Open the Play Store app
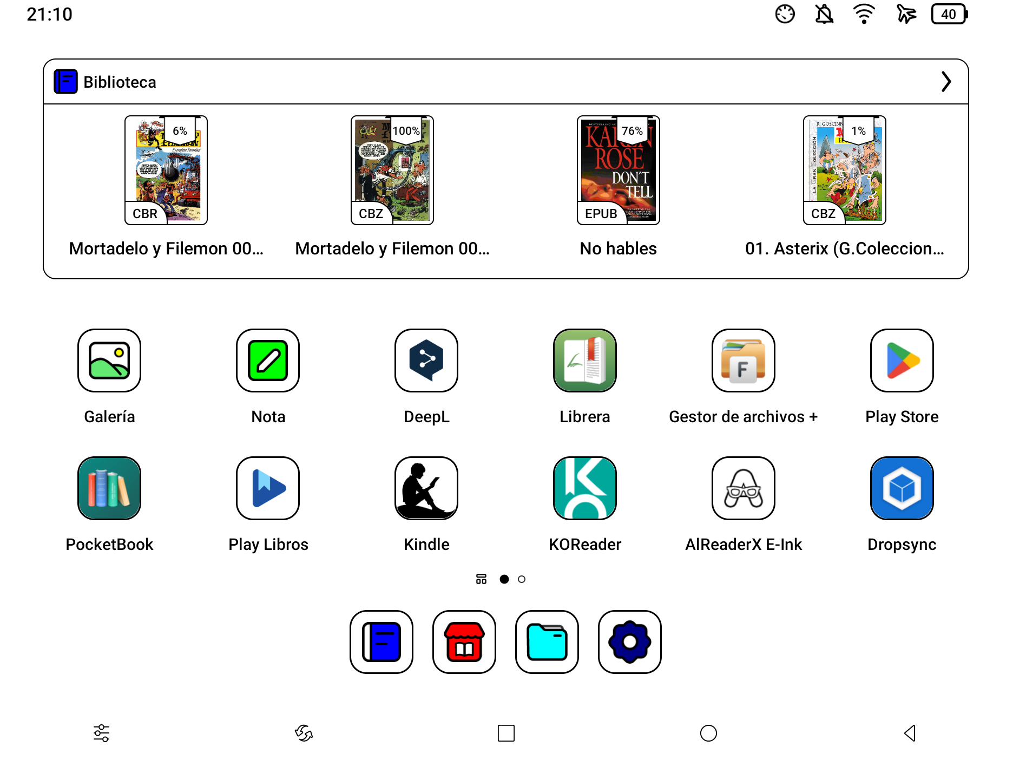This screenshot has height=760, width=1013. 902,361
